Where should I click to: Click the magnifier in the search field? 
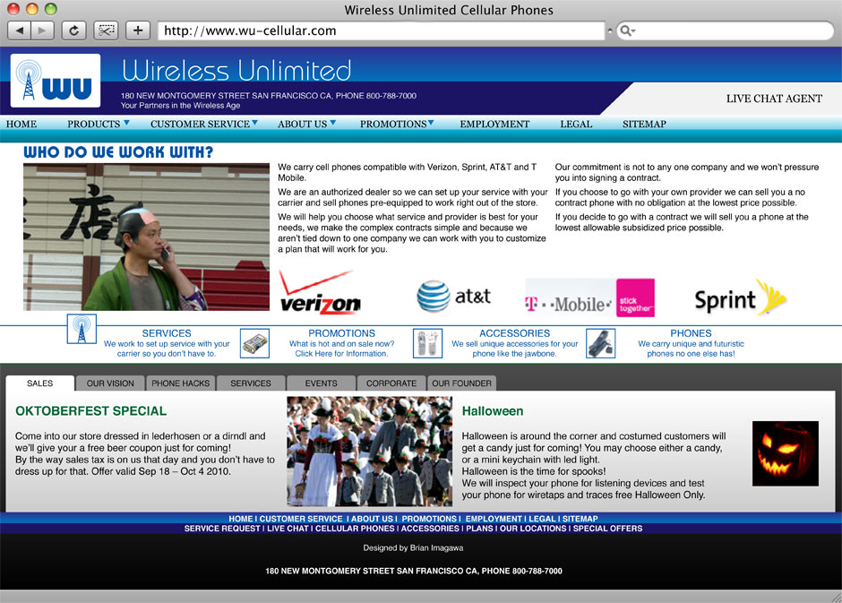click(627, 30)
